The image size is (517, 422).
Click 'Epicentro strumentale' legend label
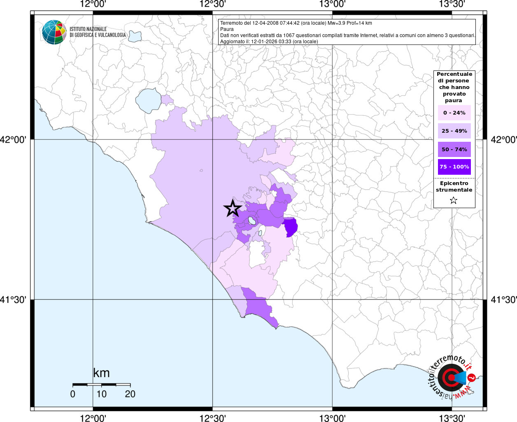[x=454, y=187]
